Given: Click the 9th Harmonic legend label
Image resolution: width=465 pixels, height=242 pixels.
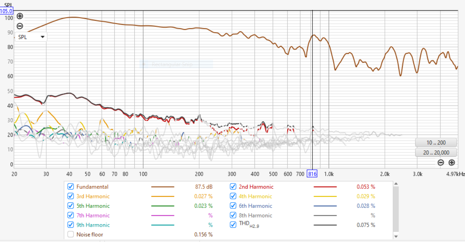Looking at the screenshot, I should click(93, 225).
